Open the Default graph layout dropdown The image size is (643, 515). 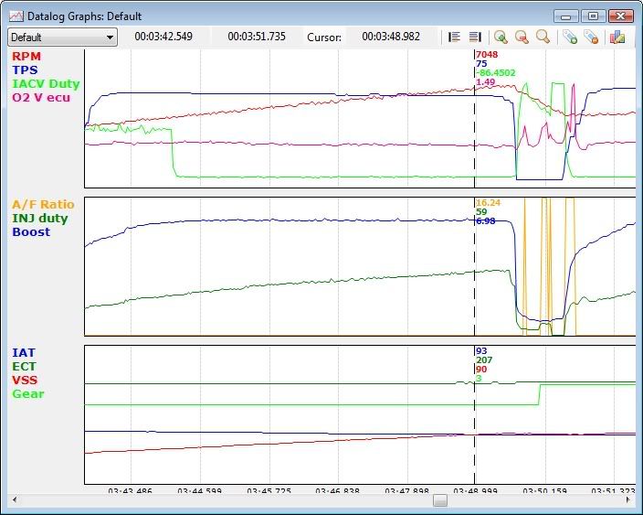click(x=62, y=38)
